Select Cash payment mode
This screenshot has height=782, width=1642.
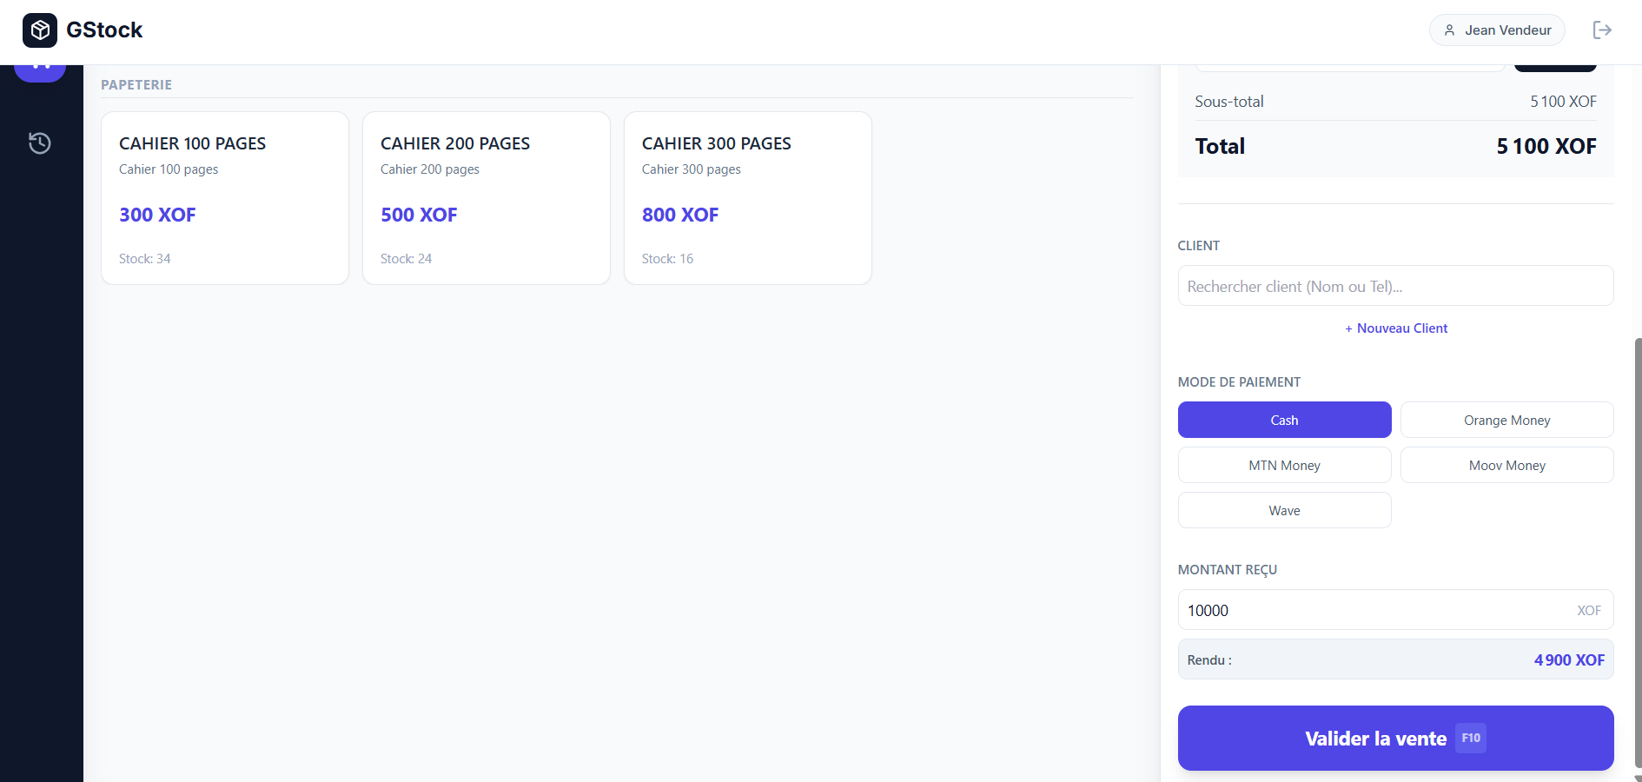1284,420
